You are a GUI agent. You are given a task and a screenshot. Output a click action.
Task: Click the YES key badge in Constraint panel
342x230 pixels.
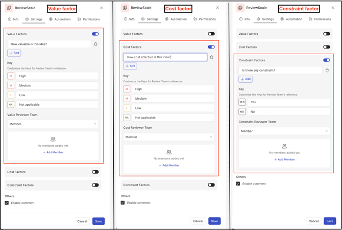(x=242, y=102)
